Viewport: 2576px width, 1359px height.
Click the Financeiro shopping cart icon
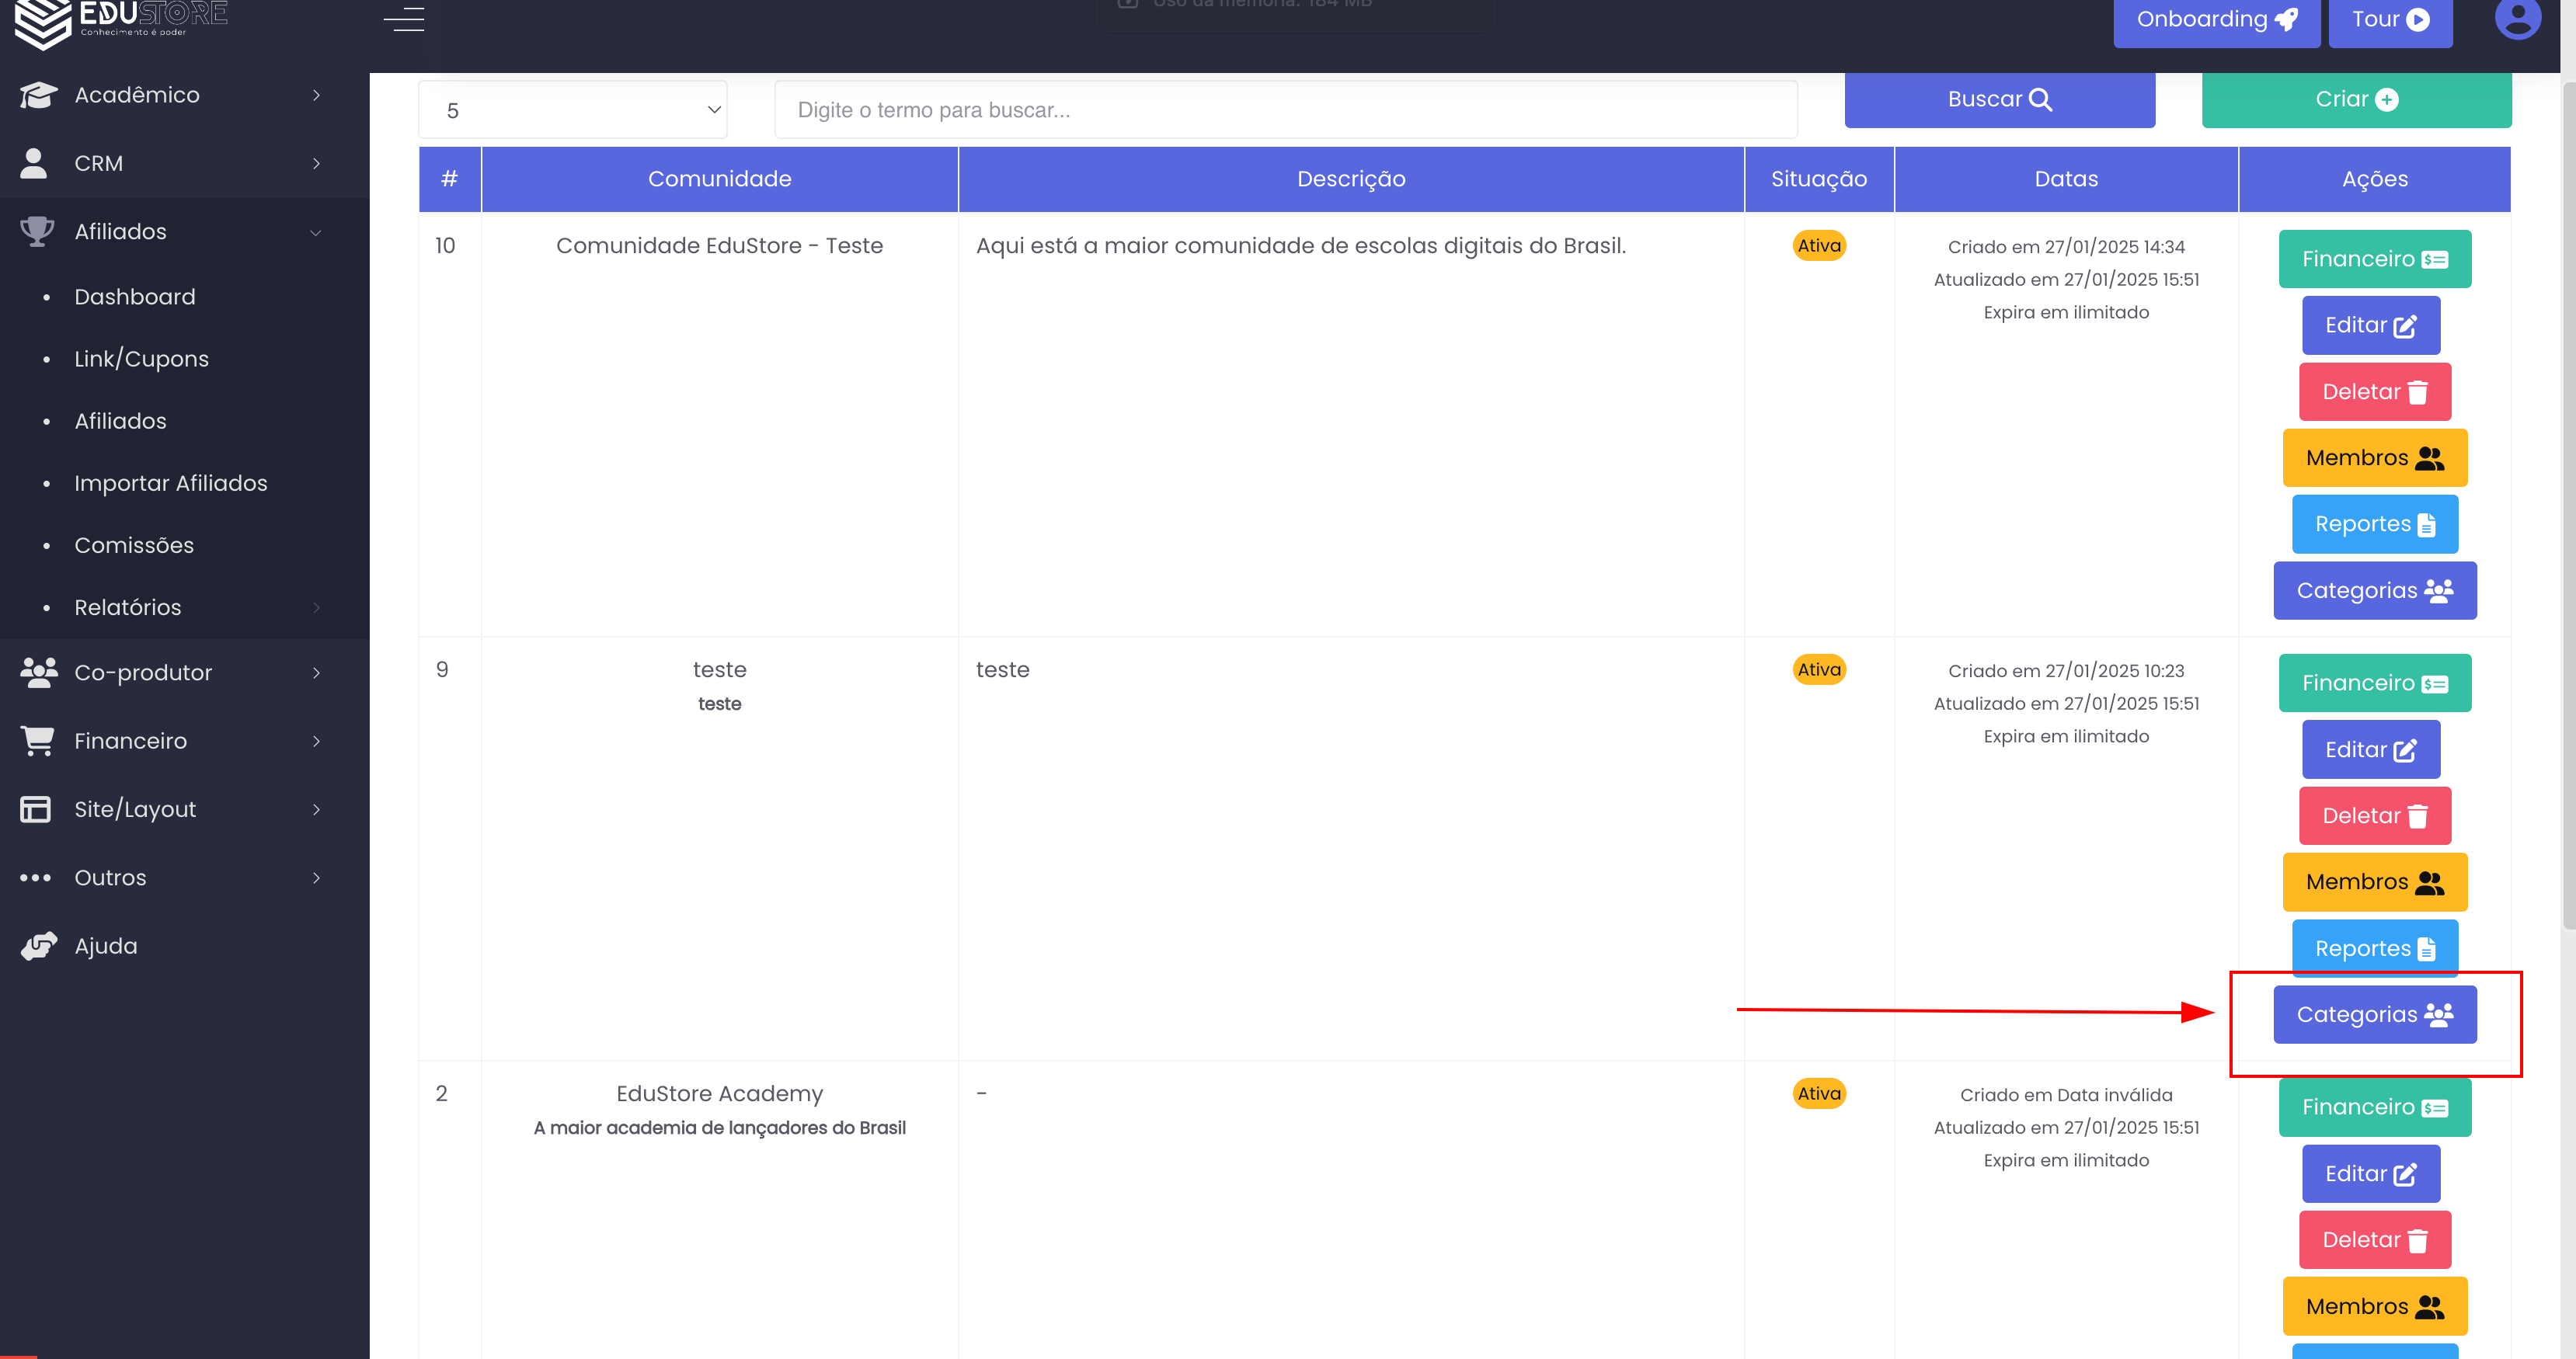click(37, 741)
